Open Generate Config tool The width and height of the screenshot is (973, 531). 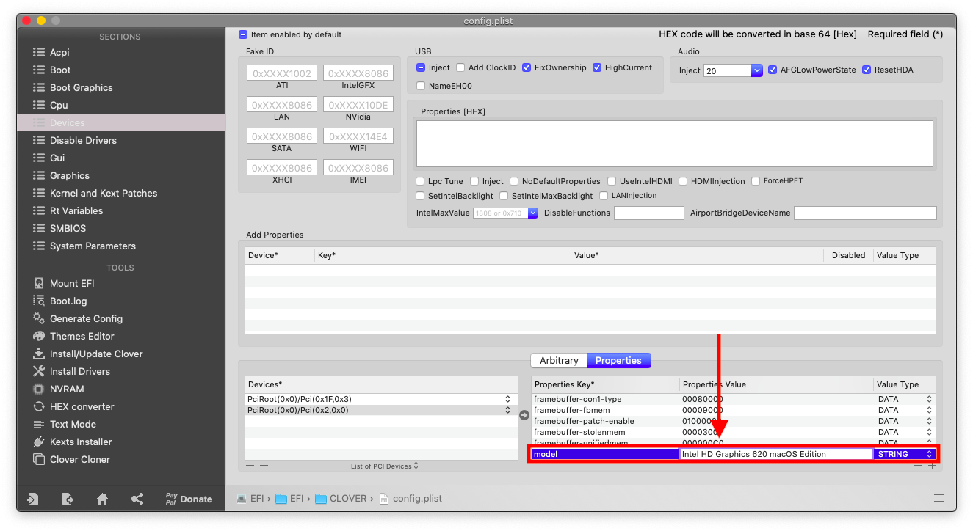pyautogui.click(x=77, y=318)
